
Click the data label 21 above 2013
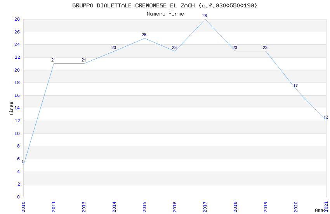pos(84,60)
